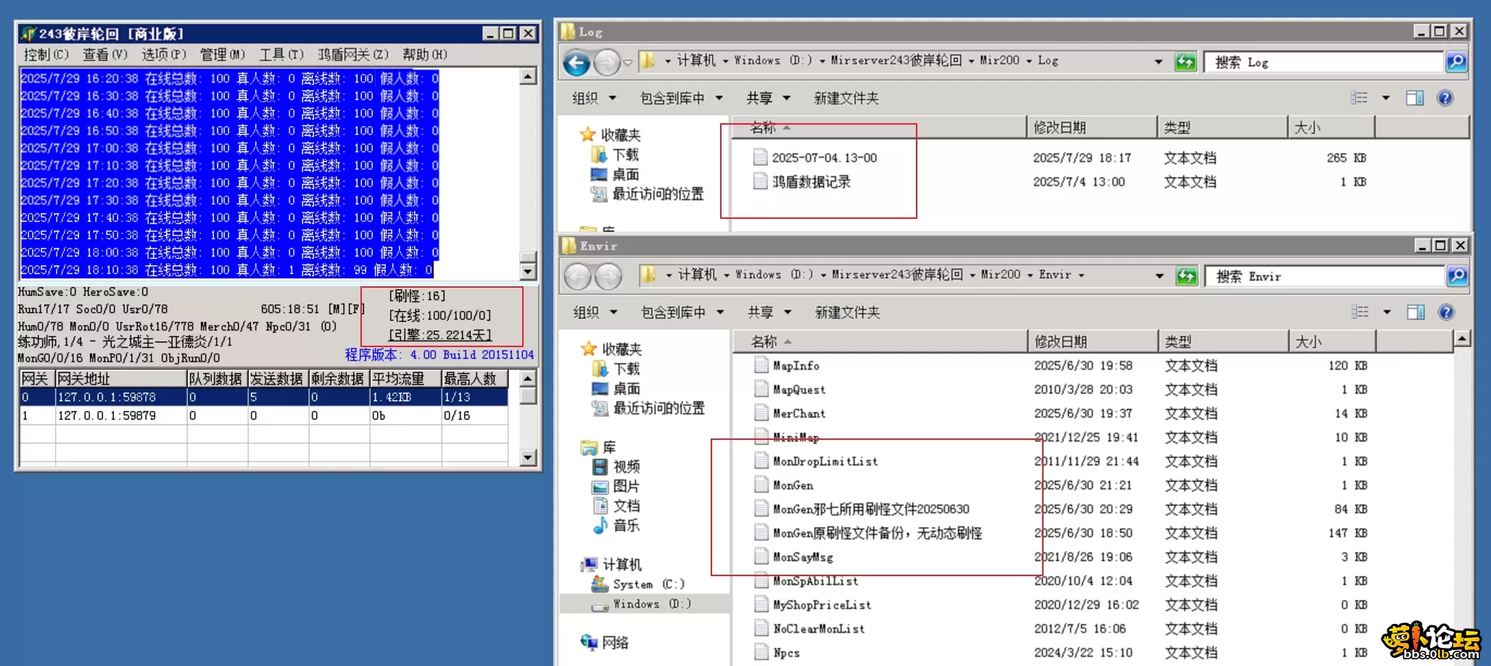The height and width of the screenshot is (666, 1491).
Task: Click search magnifier icon in Envir window
Action: pos(1457,276)
